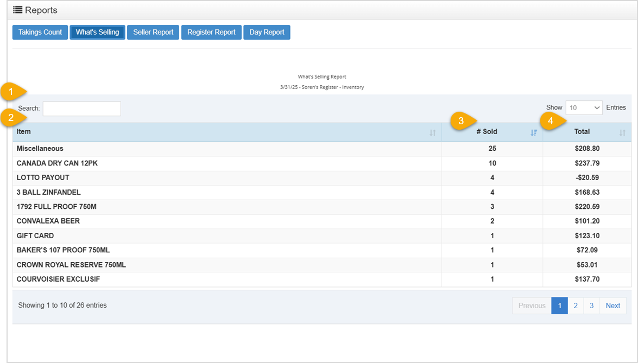
Task: Click the CANADA DRY CAN 12PK row
Action: (217, 163)
